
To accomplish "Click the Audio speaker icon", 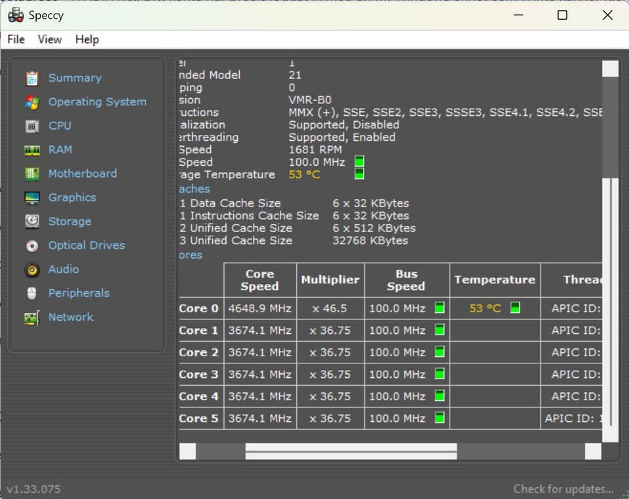I will 32,270.
